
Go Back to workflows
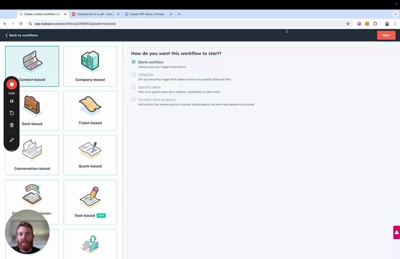(x=22, y=35)
